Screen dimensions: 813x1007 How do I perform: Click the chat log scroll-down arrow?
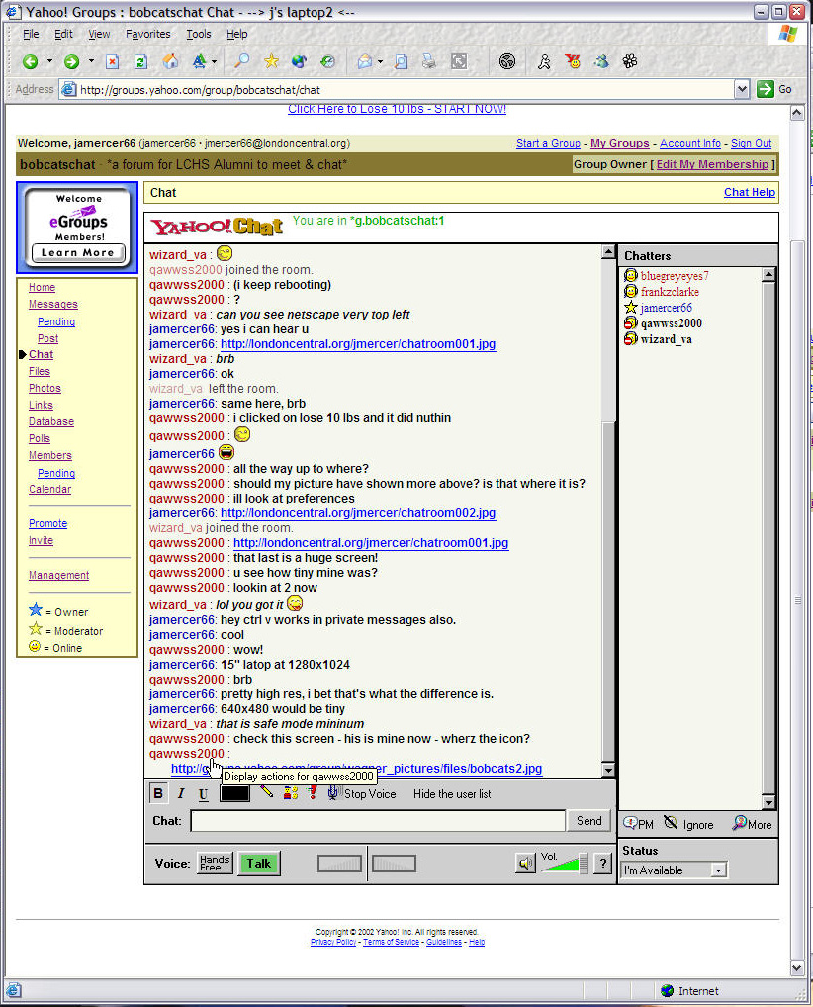[x=608, y=769]
